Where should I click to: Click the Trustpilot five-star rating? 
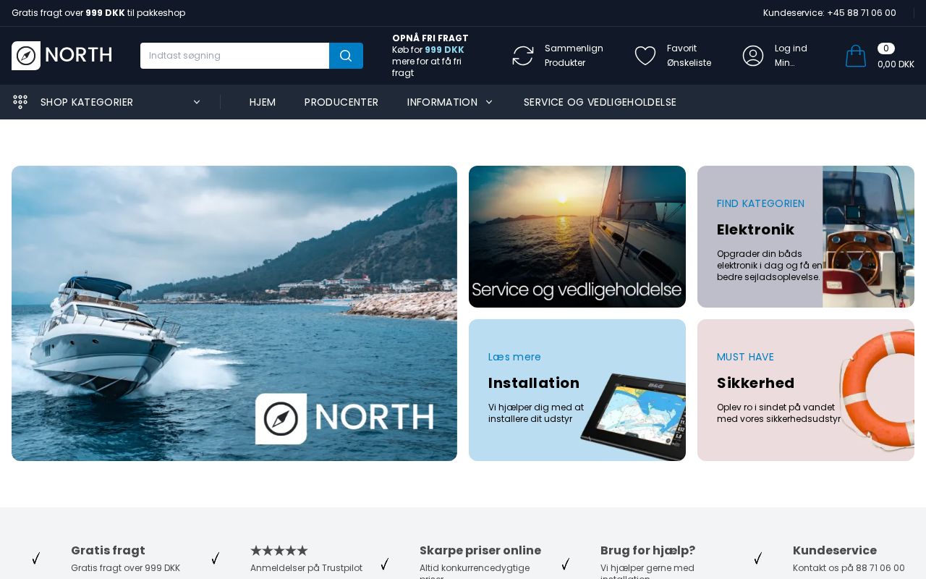click(x=279, y=551)
